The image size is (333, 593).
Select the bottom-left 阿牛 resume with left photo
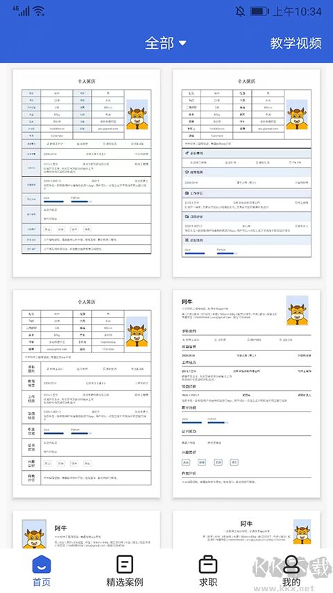tap(87, 530)
